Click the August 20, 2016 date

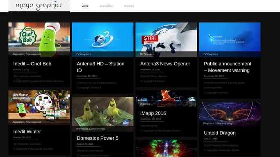tap(85, 144)
